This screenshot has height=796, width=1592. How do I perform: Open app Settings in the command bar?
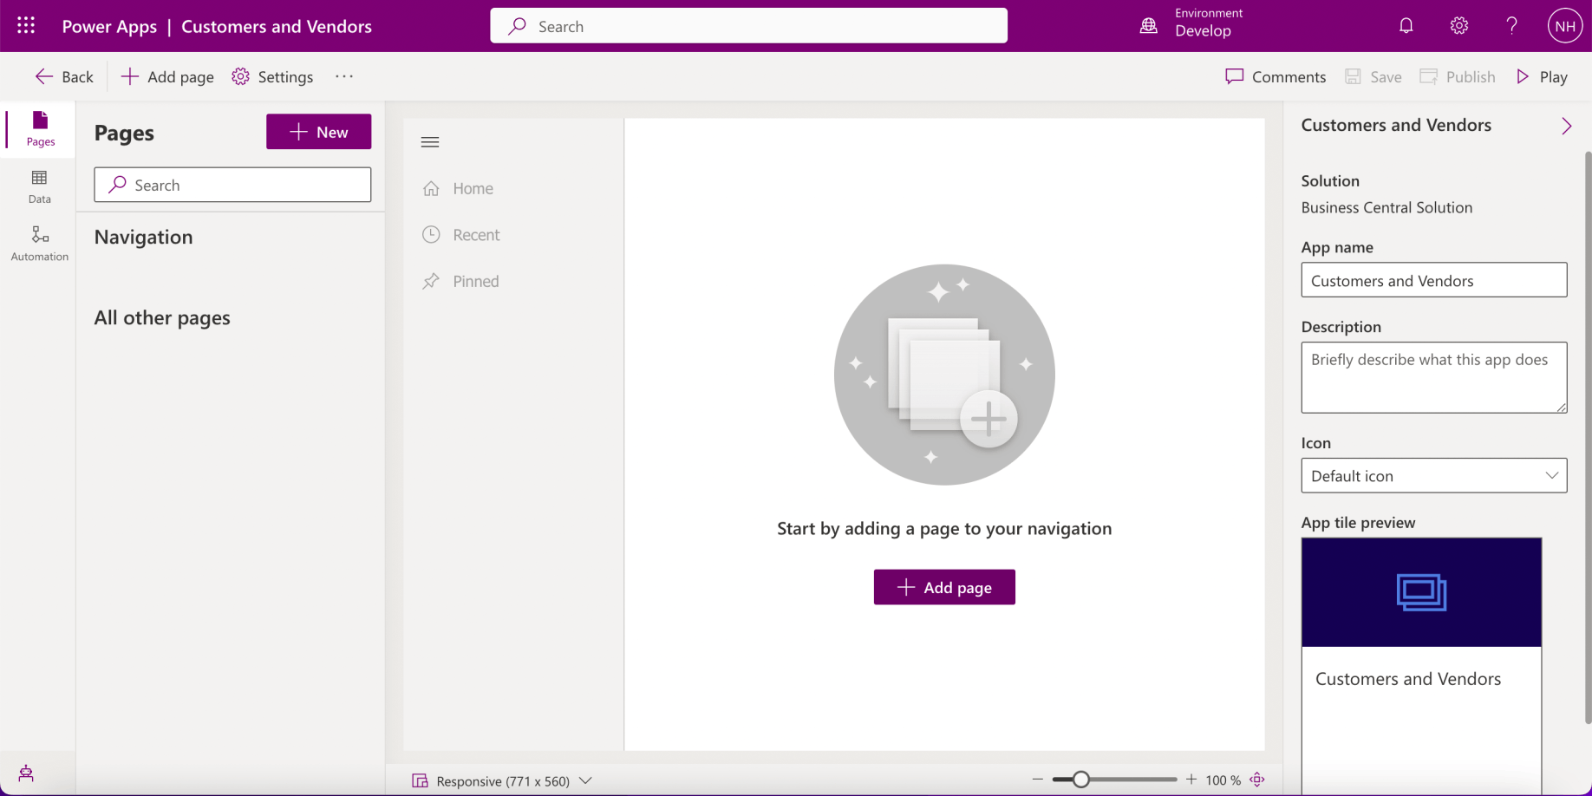coord(272,76)
